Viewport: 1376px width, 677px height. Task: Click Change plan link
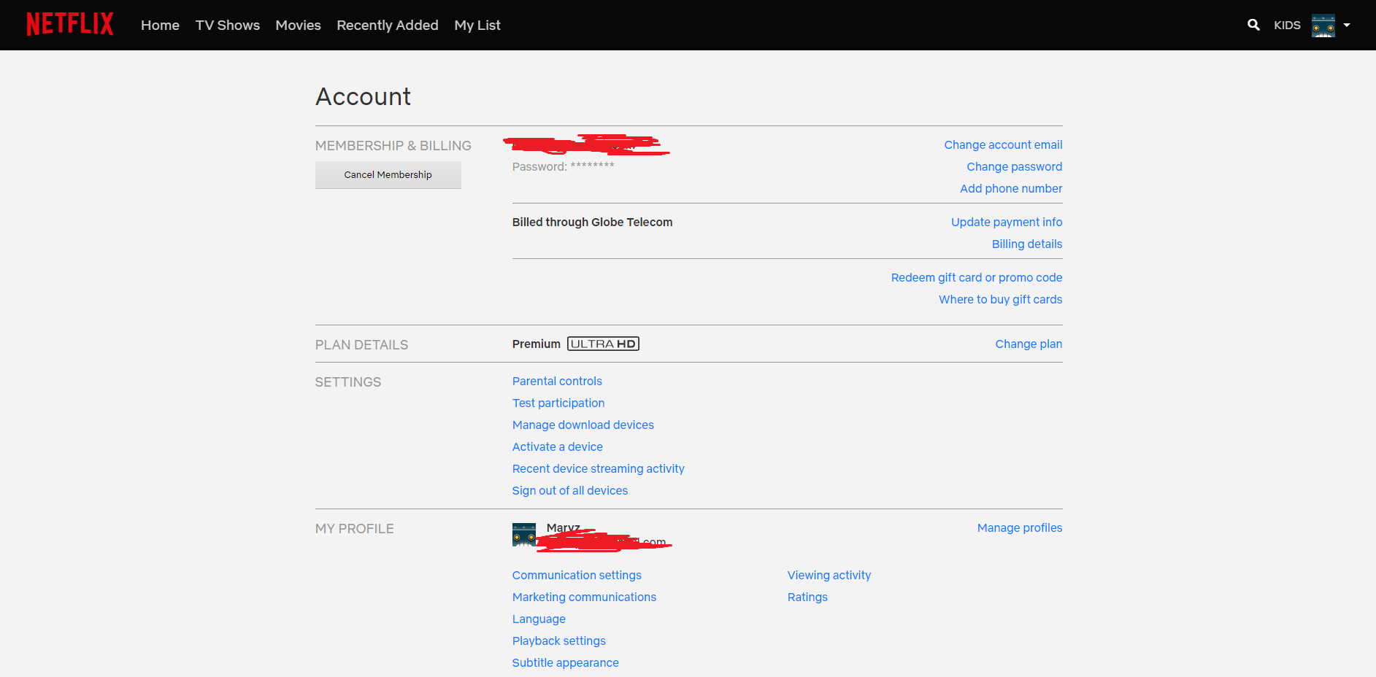point(1029,344)
